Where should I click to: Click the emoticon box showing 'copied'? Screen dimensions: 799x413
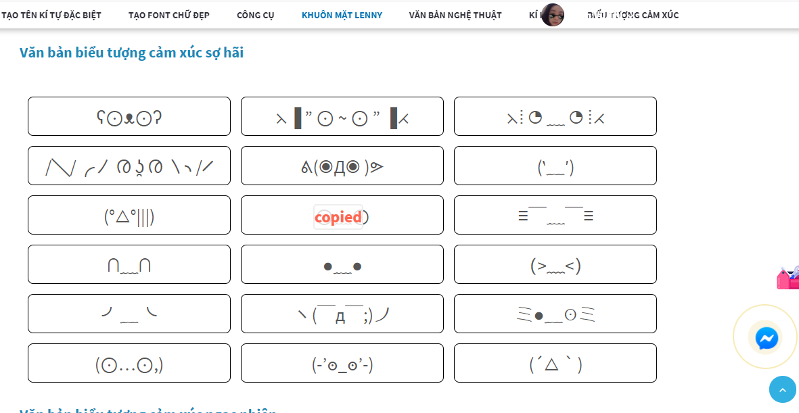click(342, 215)
